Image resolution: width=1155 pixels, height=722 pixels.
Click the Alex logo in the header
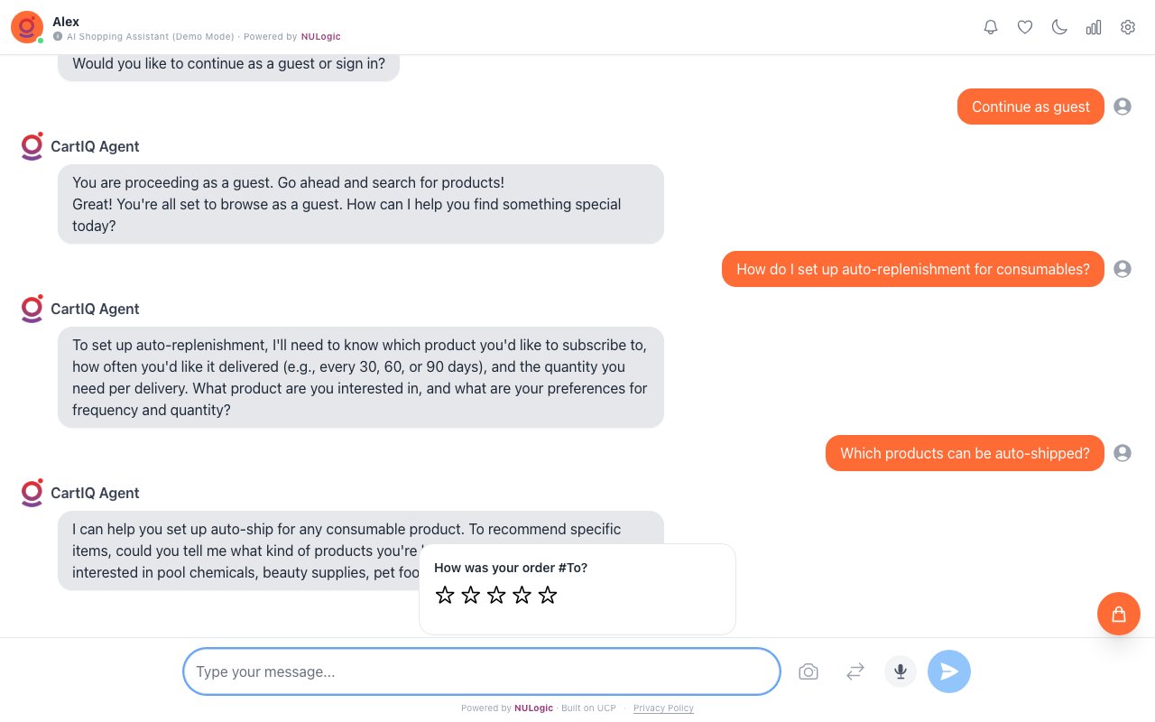click(26, 27)
